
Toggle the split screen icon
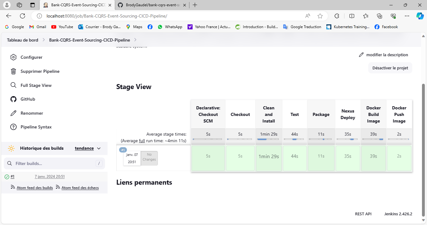click(352, 16)
